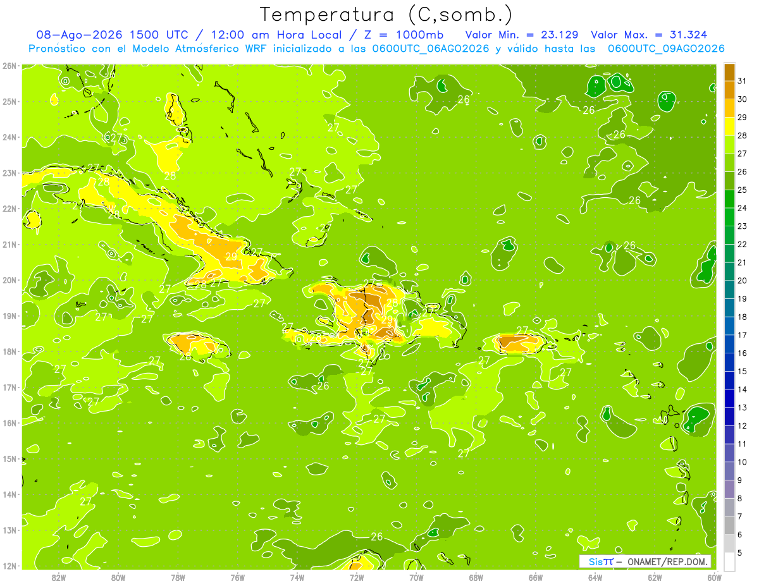The image size is (759, 586).
Task: Click the latitude axis label '18N'
Action: pos(9,351)
